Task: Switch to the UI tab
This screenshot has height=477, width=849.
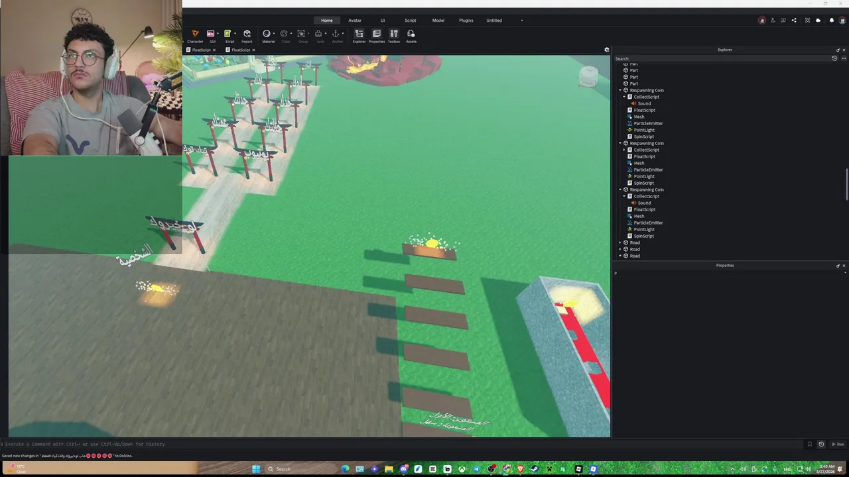Action: [x=383, y=21]
